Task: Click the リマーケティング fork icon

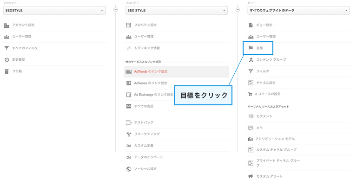Action: (129, 135)
